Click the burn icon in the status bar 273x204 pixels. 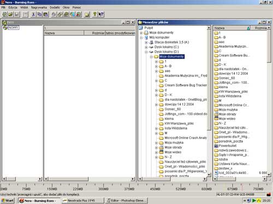[x=269, y=195]
